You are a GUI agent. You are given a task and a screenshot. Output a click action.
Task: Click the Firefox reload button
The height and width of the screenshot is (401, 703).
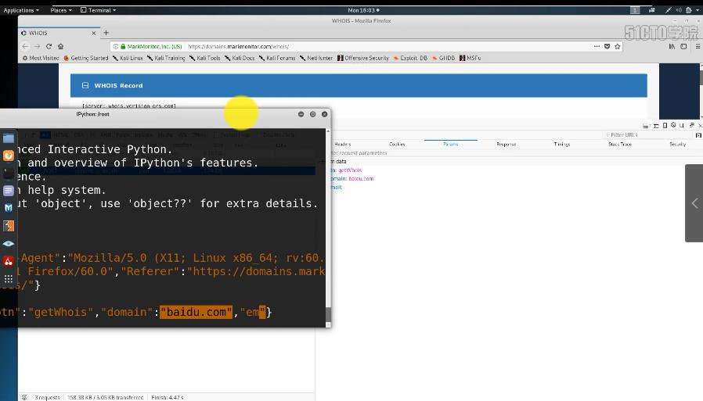pos(49,46)
